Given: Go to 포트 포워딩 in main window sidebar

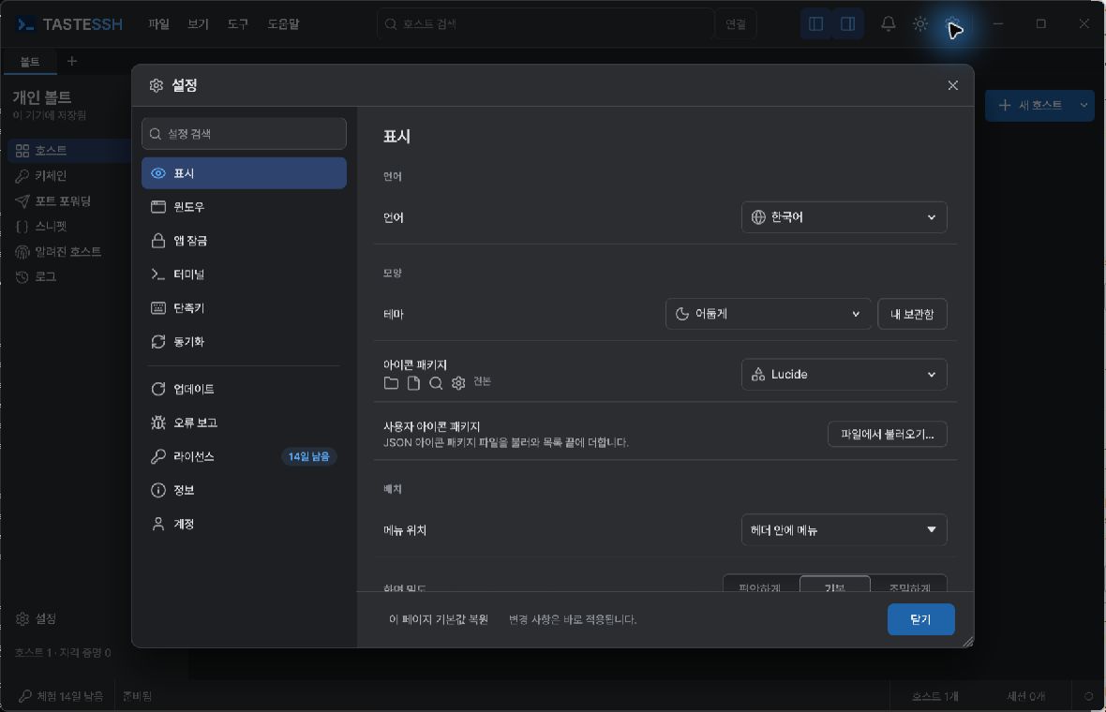Looking at the screenshot, I should (69, 201).
